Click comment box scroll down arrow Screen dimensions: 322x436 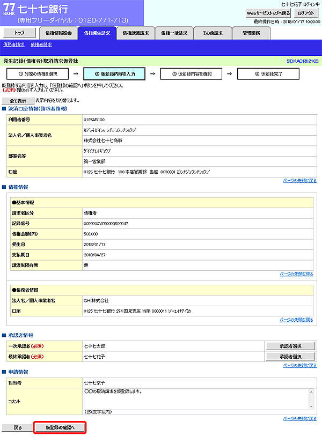pos(311,407)
